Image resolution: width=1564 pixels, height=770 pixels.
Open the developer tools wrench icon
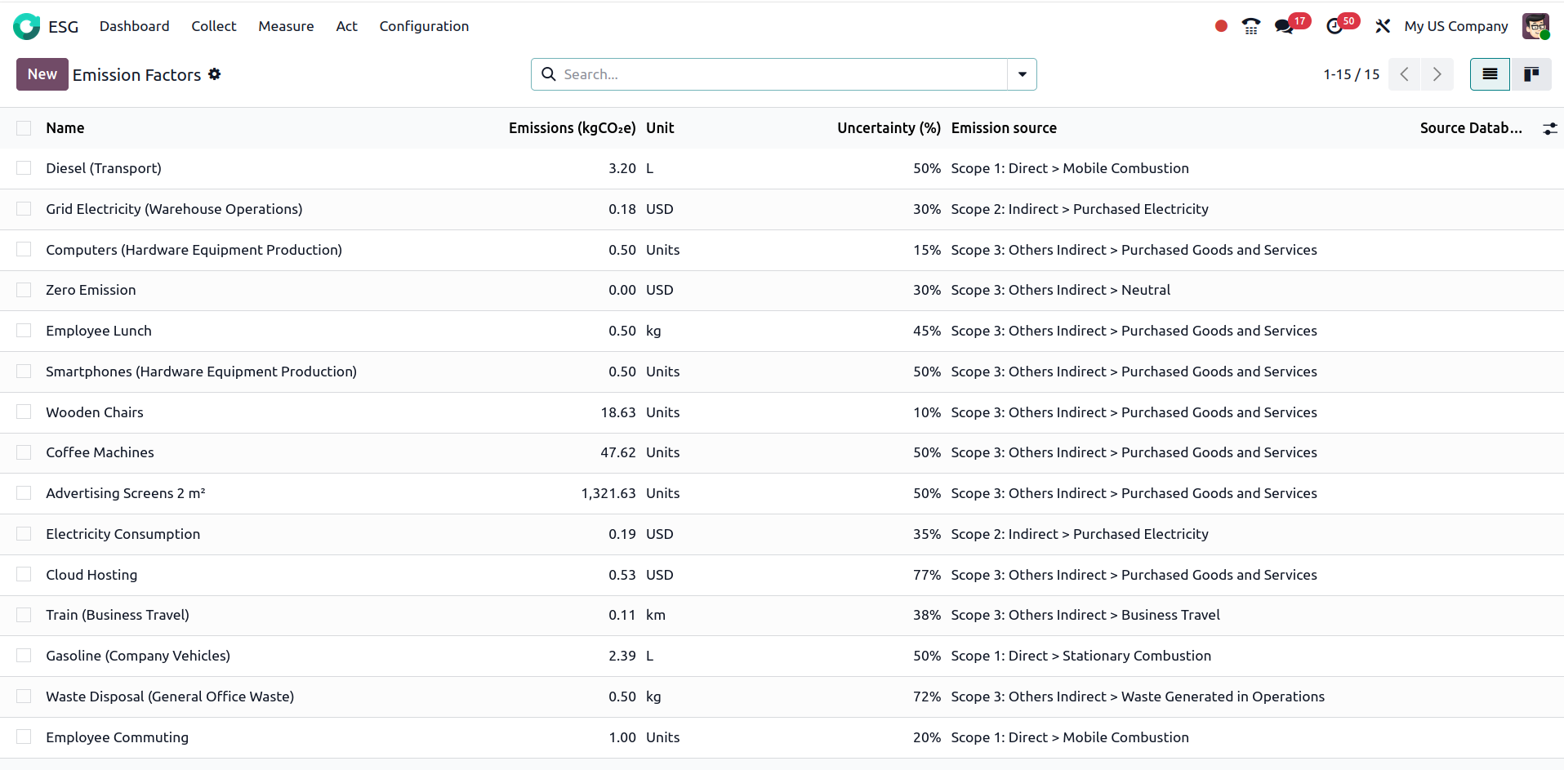(x=1382, y=26)
